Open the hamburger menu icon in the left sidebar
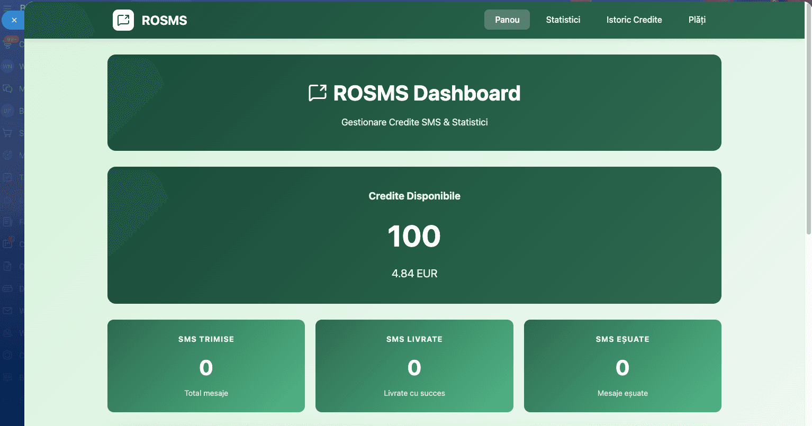Image resolution: width=812 pixels, height=426 pixels. [x=7, y=7]
